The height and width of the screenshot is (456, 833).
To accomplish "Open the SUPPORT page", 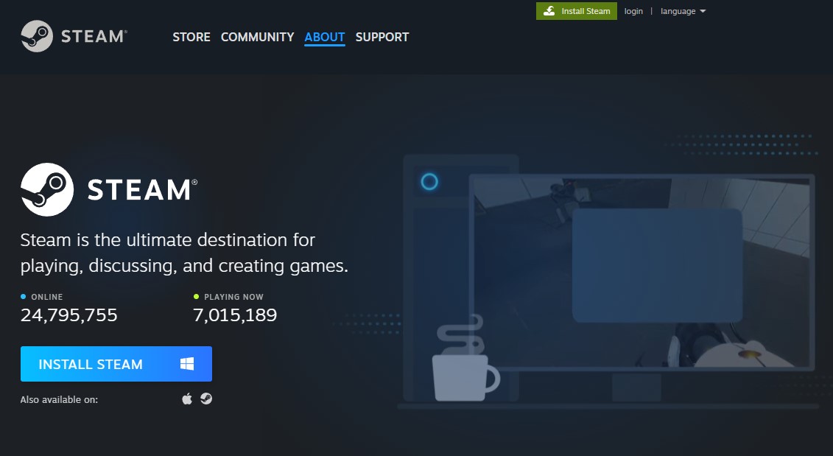I will pos(382,37).
